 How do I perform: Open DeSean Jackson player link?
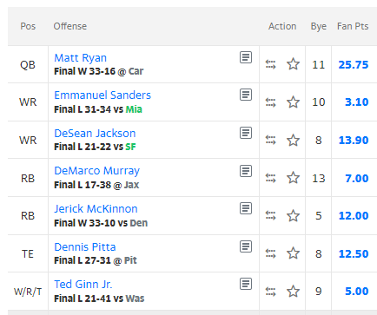pos(95,134)
